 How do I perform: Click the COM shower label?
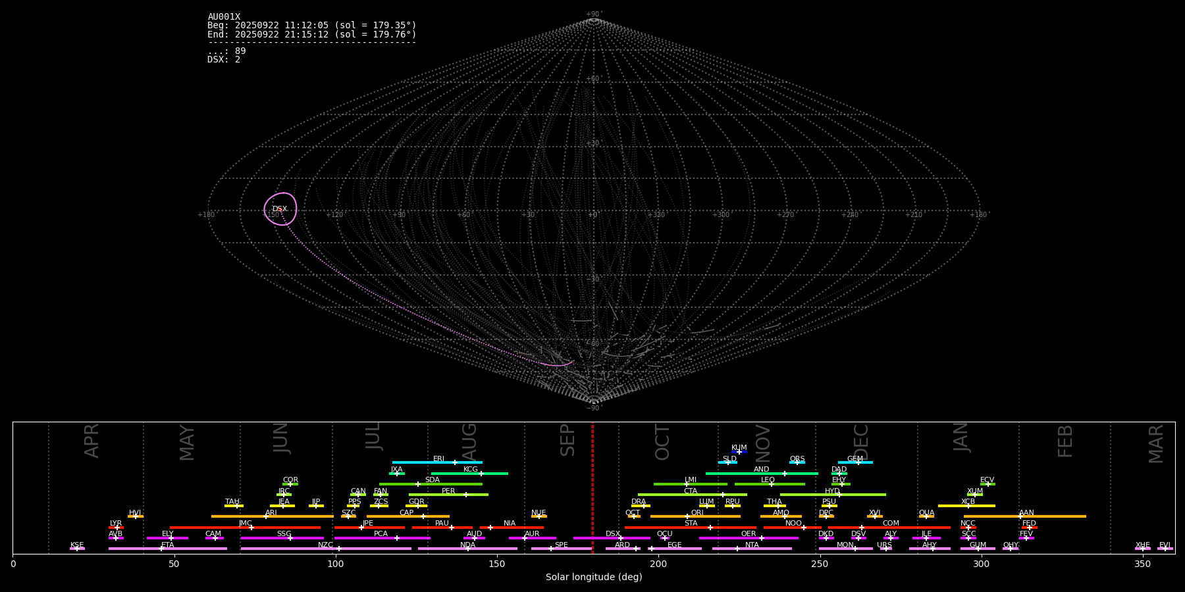(x=891, y=524)
